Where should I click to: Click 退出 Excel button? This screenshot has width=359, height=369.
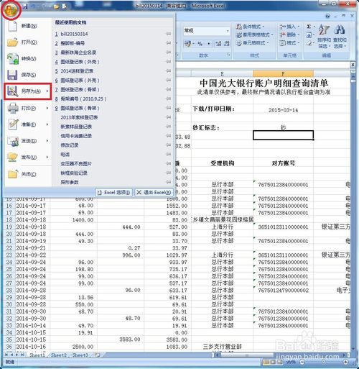tap(154, 192)
